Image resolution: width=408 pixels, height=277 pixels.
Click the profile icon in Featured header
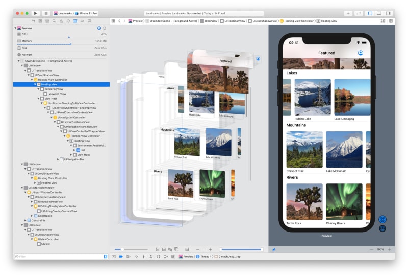click(x=361, y=53)
